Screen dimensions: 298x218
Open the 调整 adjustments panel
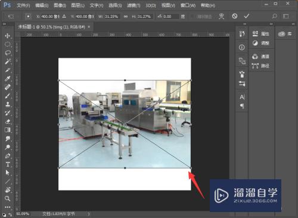click(x=261, y=43)
